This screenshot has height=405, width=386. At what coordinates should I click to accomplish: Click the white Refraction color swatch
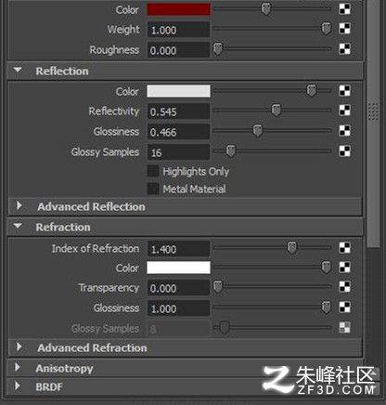coord(178,268)
